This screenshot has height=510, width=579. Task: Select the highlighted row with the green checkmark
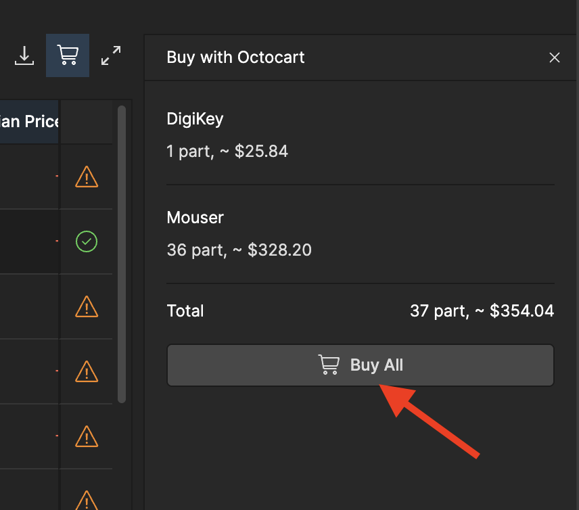(x=30, y=241)
